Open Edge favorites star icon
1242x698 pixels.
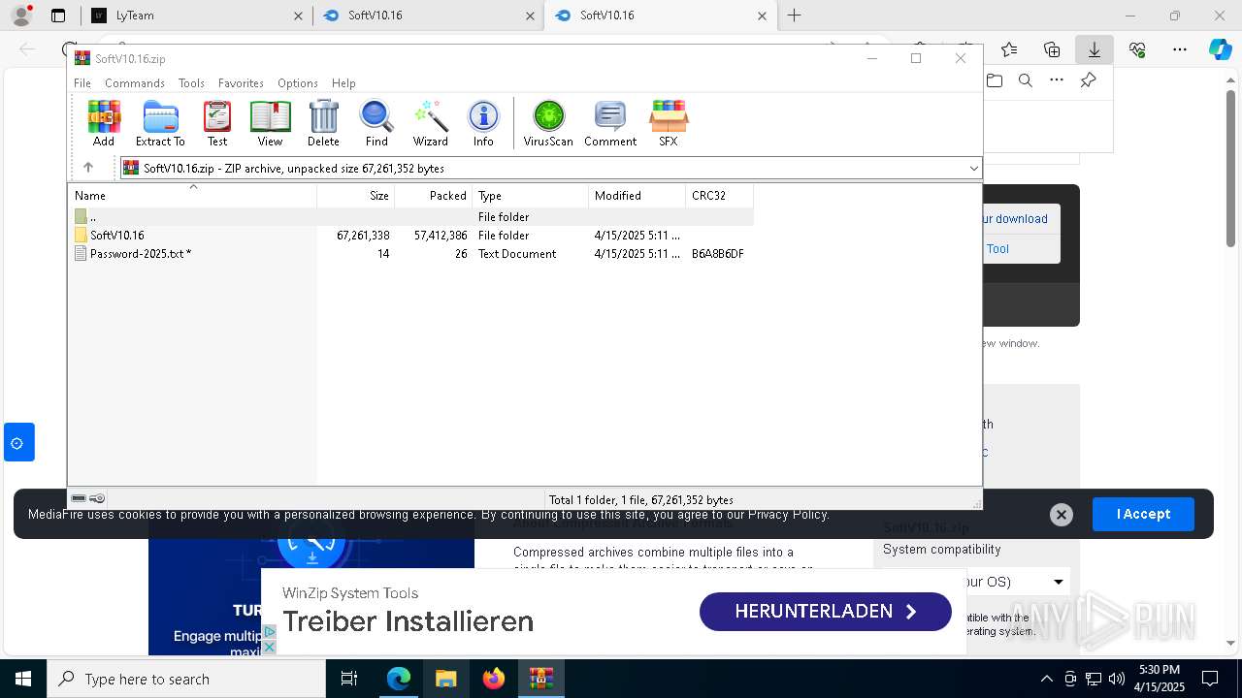pyautogui.click(x=1009, y=49)
